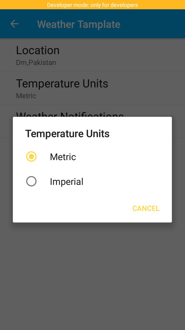Click the Dm,Pakistan location subtitle
185x330 pixels.
click(36, 62)
